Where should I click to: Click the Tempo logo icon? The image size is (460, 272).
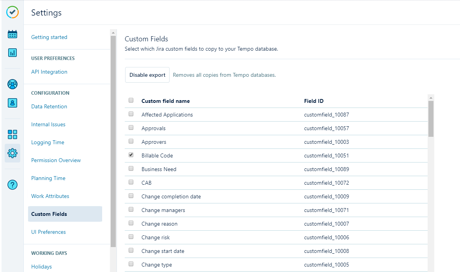[x=12, y=12]
